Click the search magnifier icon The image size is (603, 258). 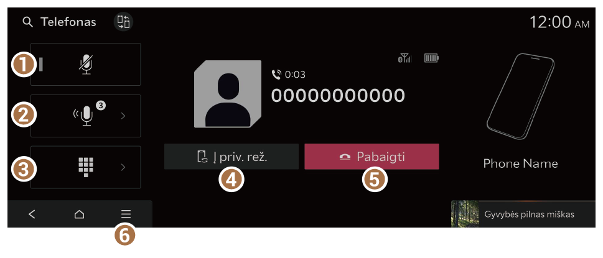tap(27, 22)
